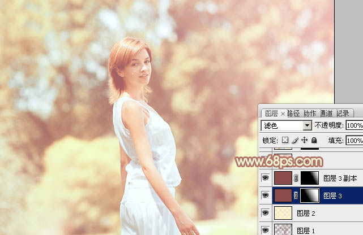The height and width of the screenshot is (235, 363).
Task: Select the 图层 3 layer mask thumbnail
Action: (309, 195)
